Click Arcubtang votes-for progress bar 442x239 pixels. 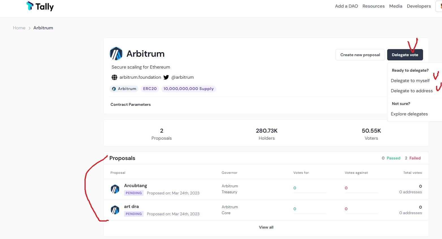click(310, 193)
